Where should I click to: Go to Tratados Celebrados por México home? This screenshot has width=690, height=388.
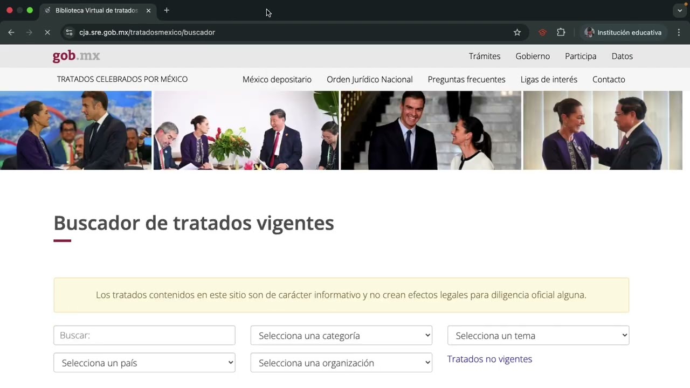122,79
